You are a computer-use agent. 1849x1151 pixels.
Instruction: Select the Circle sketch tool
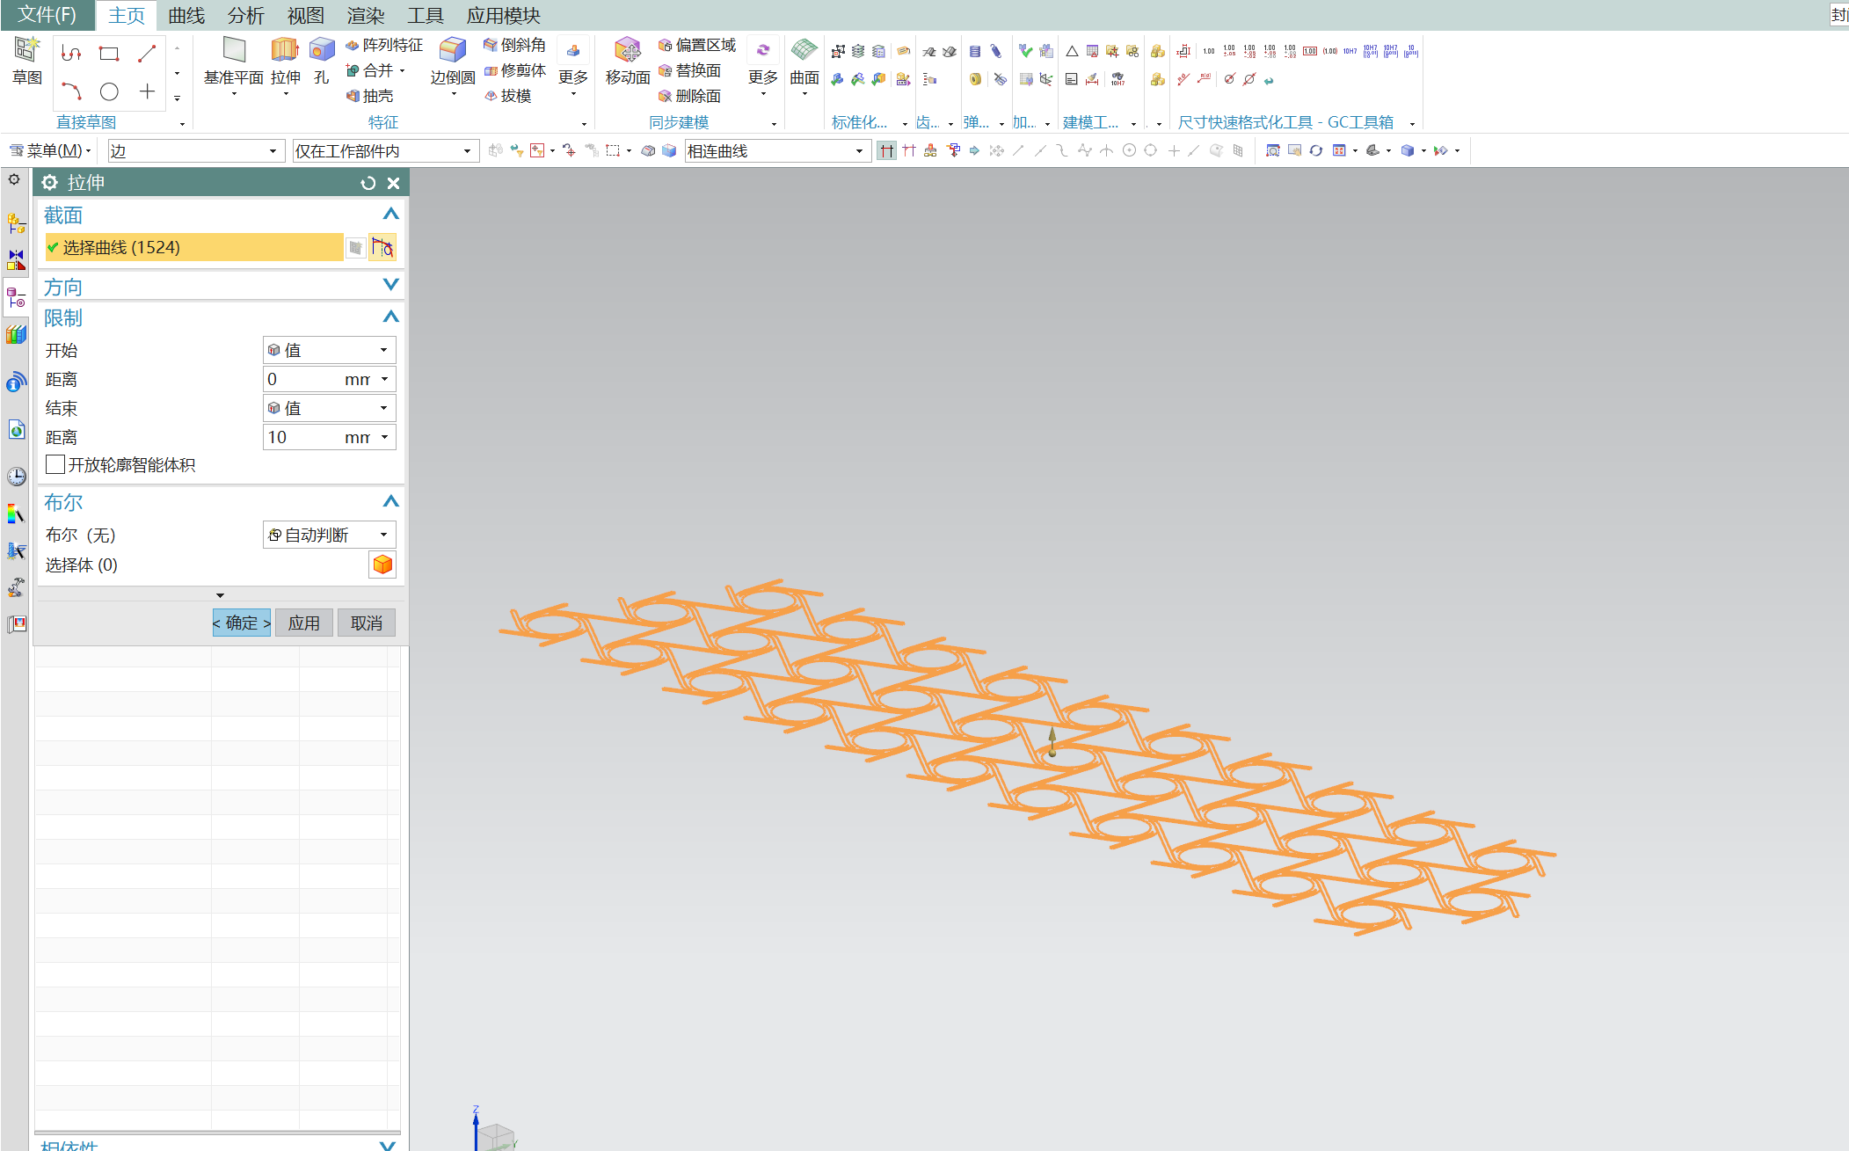coord(109,91)
